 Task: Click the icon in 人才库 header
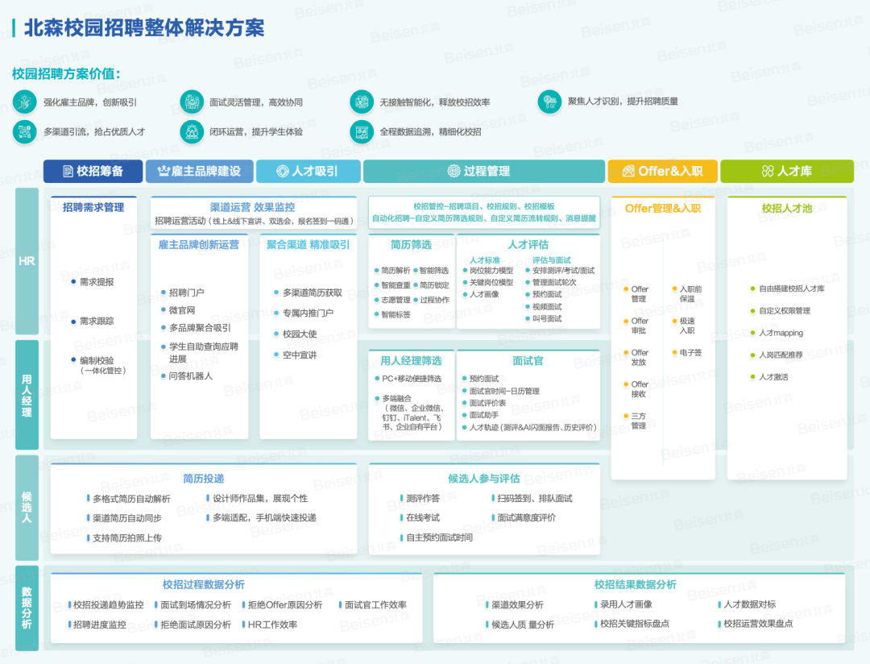[768, 171]
